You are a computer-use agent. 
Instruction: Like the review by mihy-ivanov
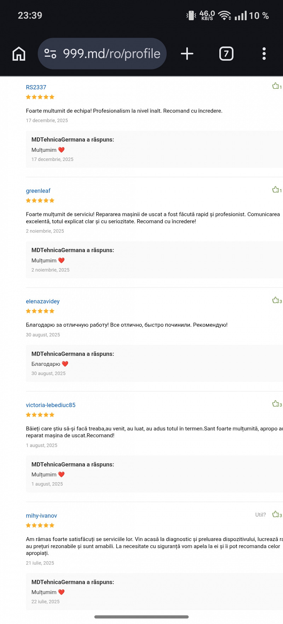[276, 514]
